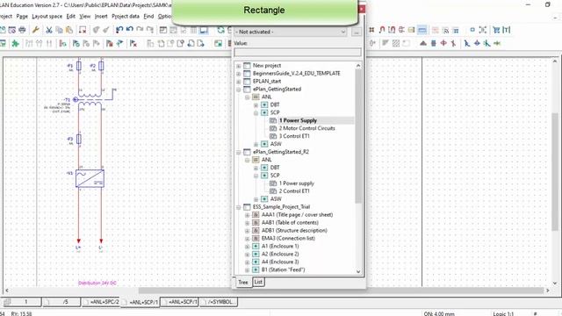Expand BeginnersGuide_V.2.4_EDU_TEMPLATE node
562x316 pixels.
pos(238,74)
